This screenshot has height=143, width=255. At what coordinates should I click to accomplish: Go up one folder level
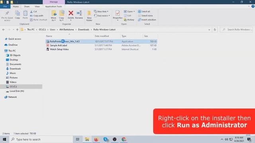click(x=17, y=30)
